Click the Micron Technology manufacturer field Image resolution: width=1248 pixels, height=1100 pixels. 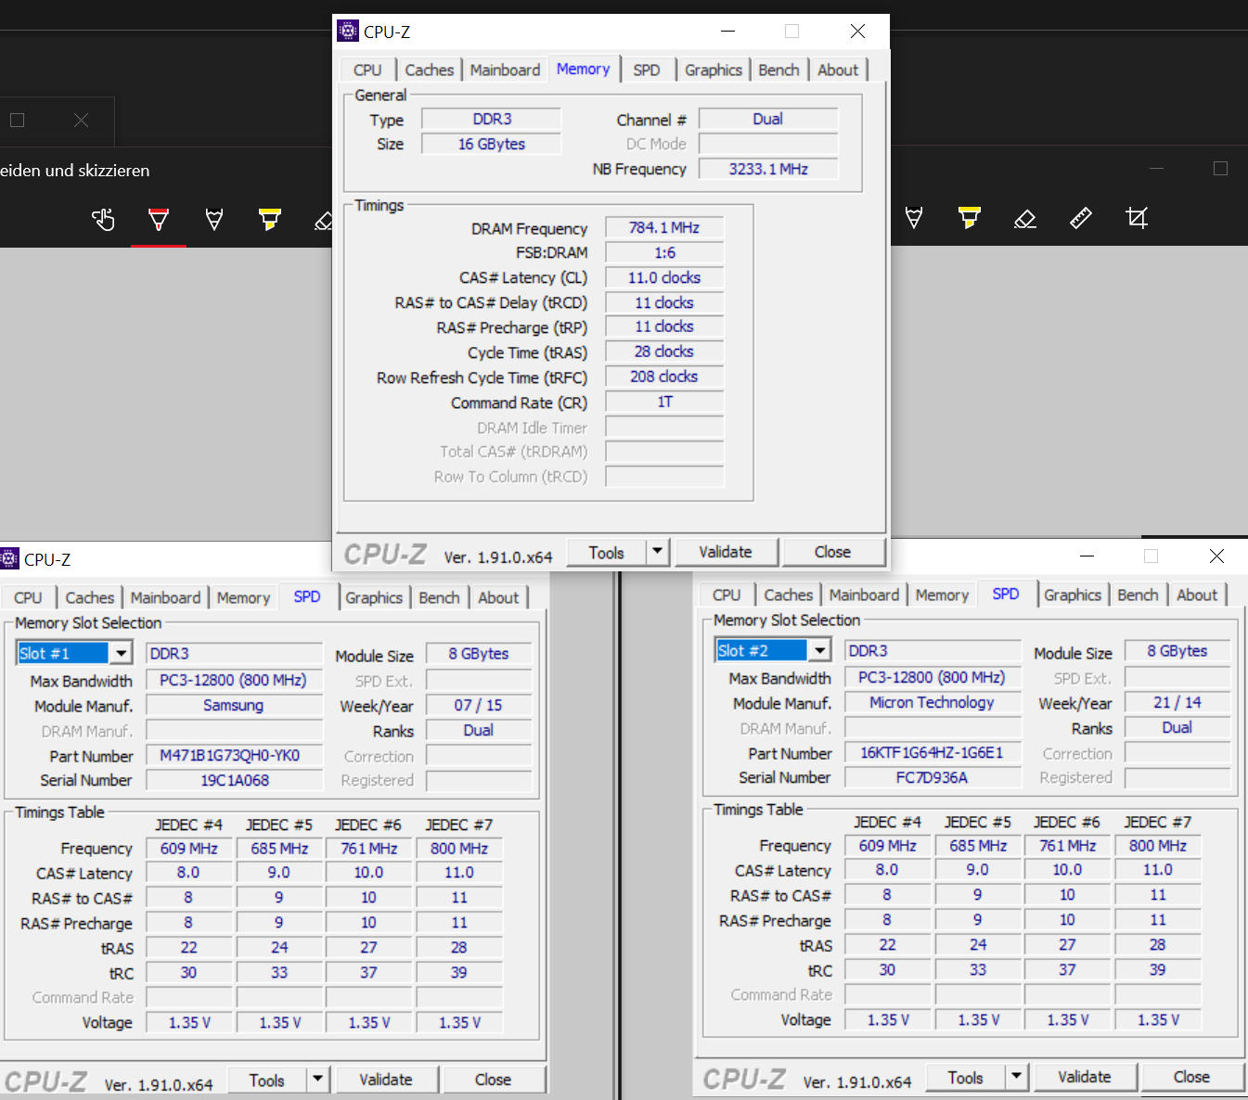tap(933, 702)
